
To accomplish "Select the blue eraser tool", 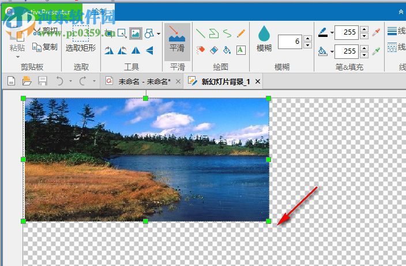I will (214, 50).
